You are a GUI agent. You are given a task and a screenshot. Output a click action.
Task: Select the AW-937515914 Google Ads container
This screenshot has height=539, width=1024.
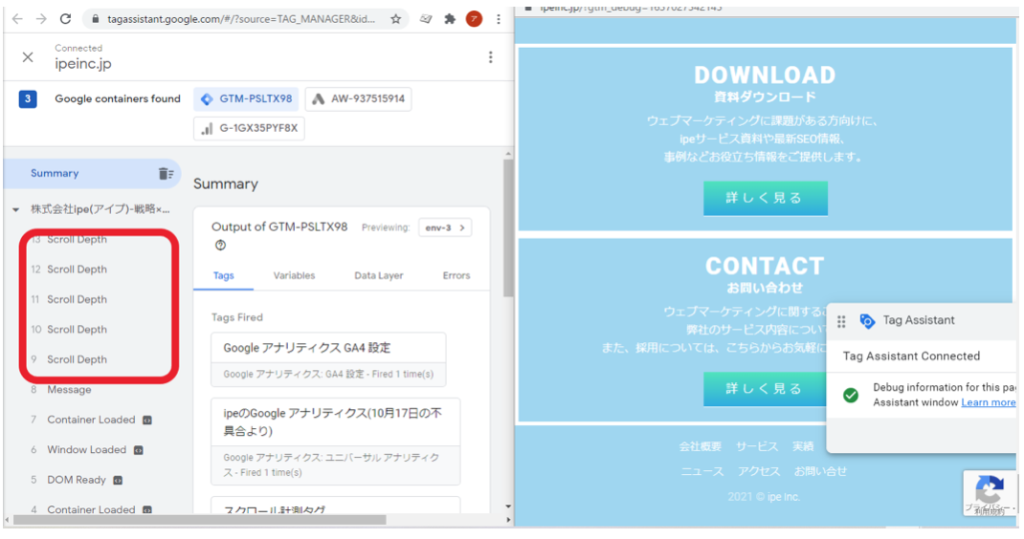click(358, 98)
